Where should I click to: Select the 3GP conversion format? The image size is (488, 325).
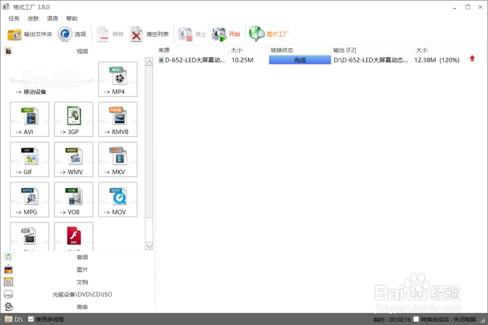coord(74,119)
